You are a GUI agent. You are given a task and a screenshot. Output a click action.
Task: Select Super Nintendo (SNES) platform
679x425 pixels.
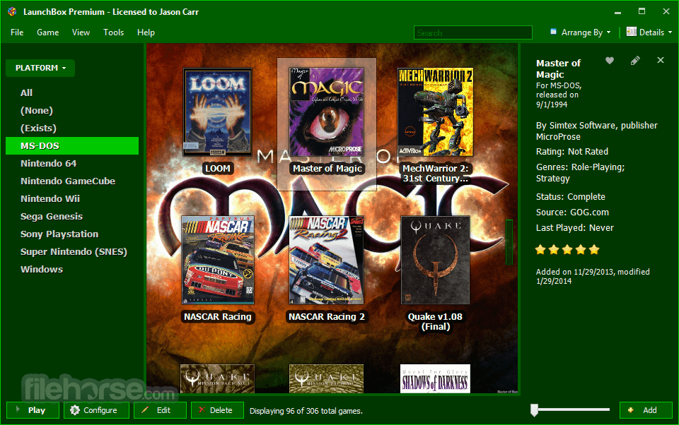pyautogui.click(x=74, y=251)
